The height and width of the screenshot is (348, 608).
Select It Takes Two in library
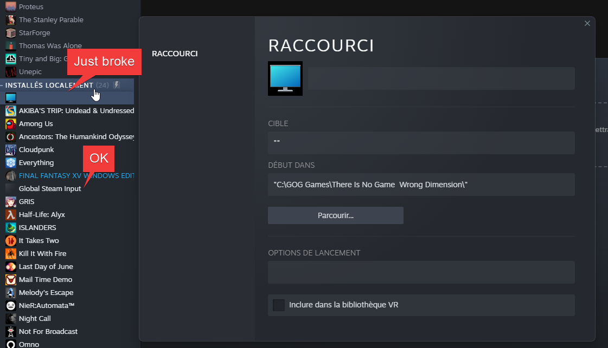(x=39, y=240)
